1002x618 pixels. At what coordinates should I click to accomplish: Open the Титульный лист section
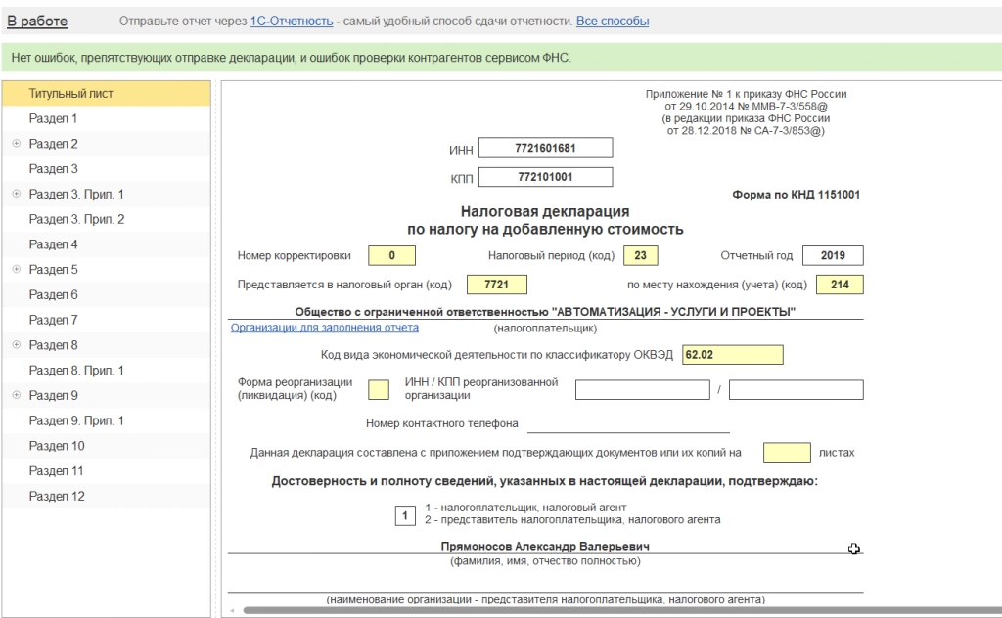click(106, 93)
